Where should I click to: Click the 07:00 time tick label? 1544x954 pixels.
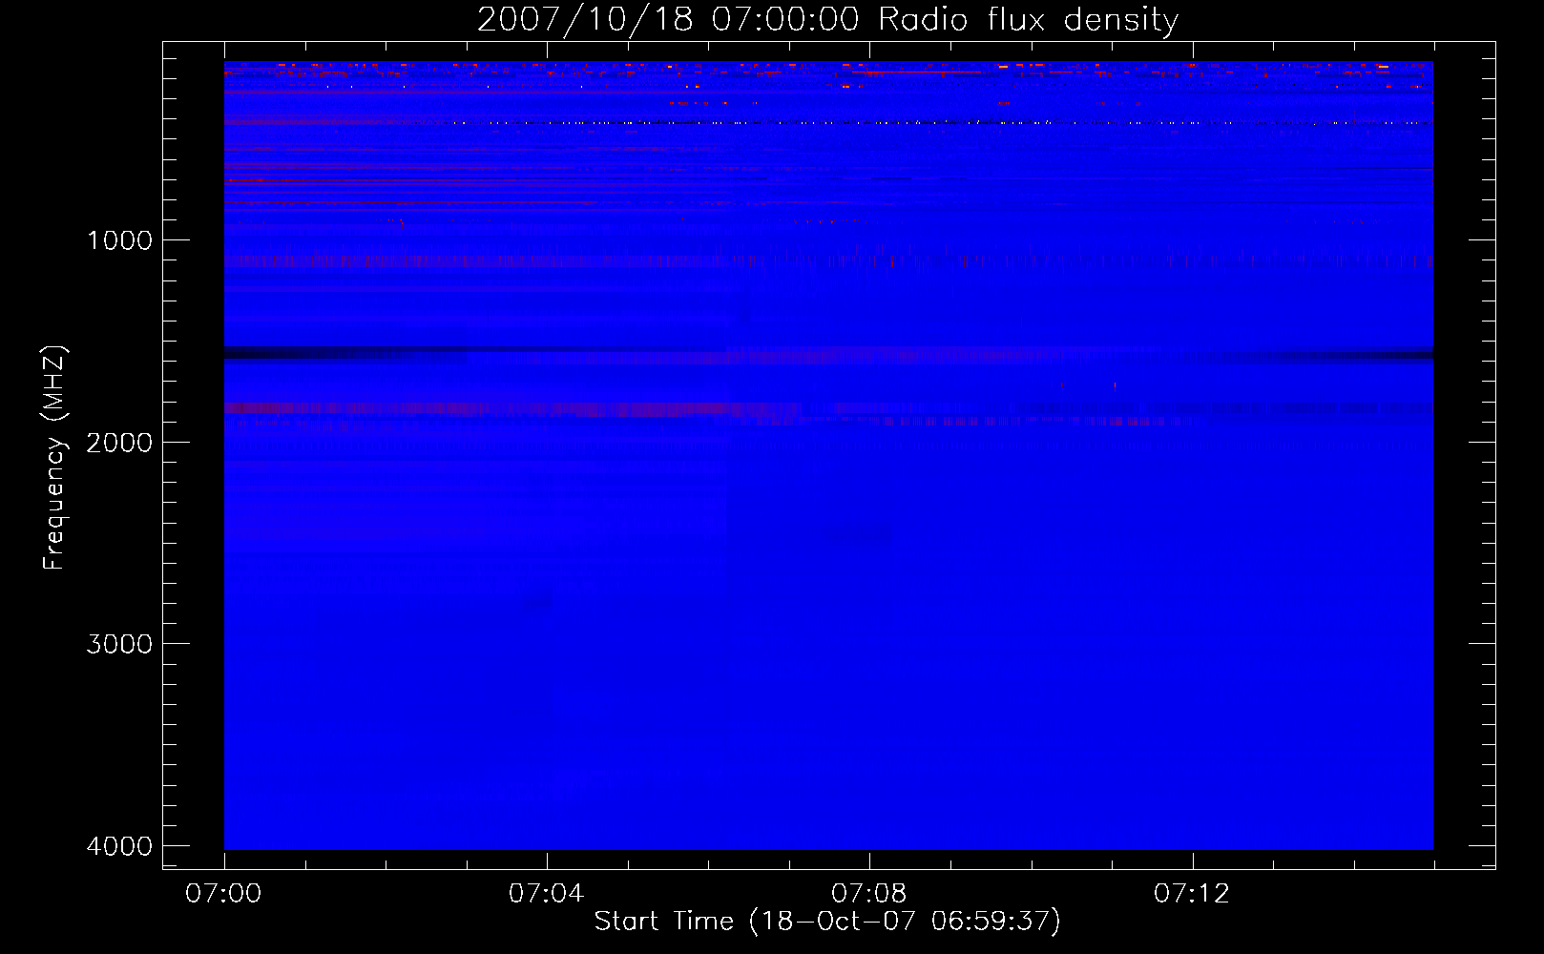[x=223, y=894]
